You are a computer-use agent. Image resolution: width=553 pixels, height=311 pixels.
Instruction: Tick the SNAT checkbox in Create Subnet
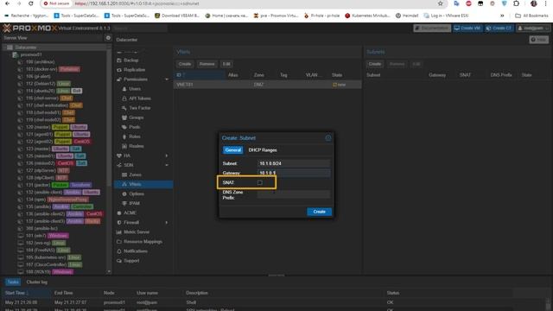click(260, 182)
